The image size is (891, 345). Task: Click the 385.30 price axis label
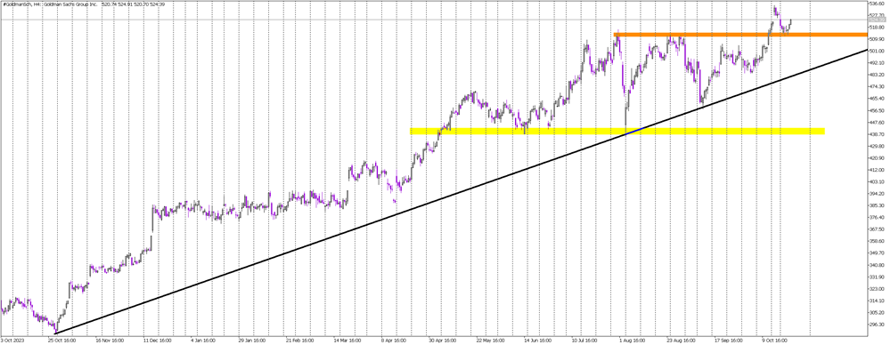[878, 206]
